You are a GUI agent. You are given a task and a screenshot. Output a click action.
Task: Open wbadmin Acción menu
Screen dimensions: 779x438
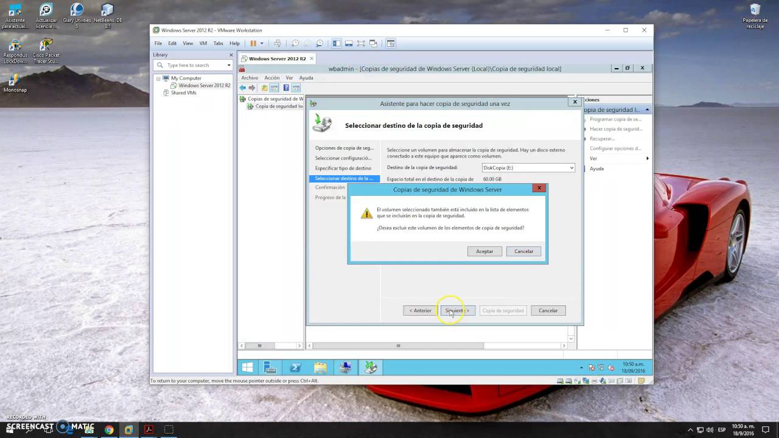click(272, 78)
